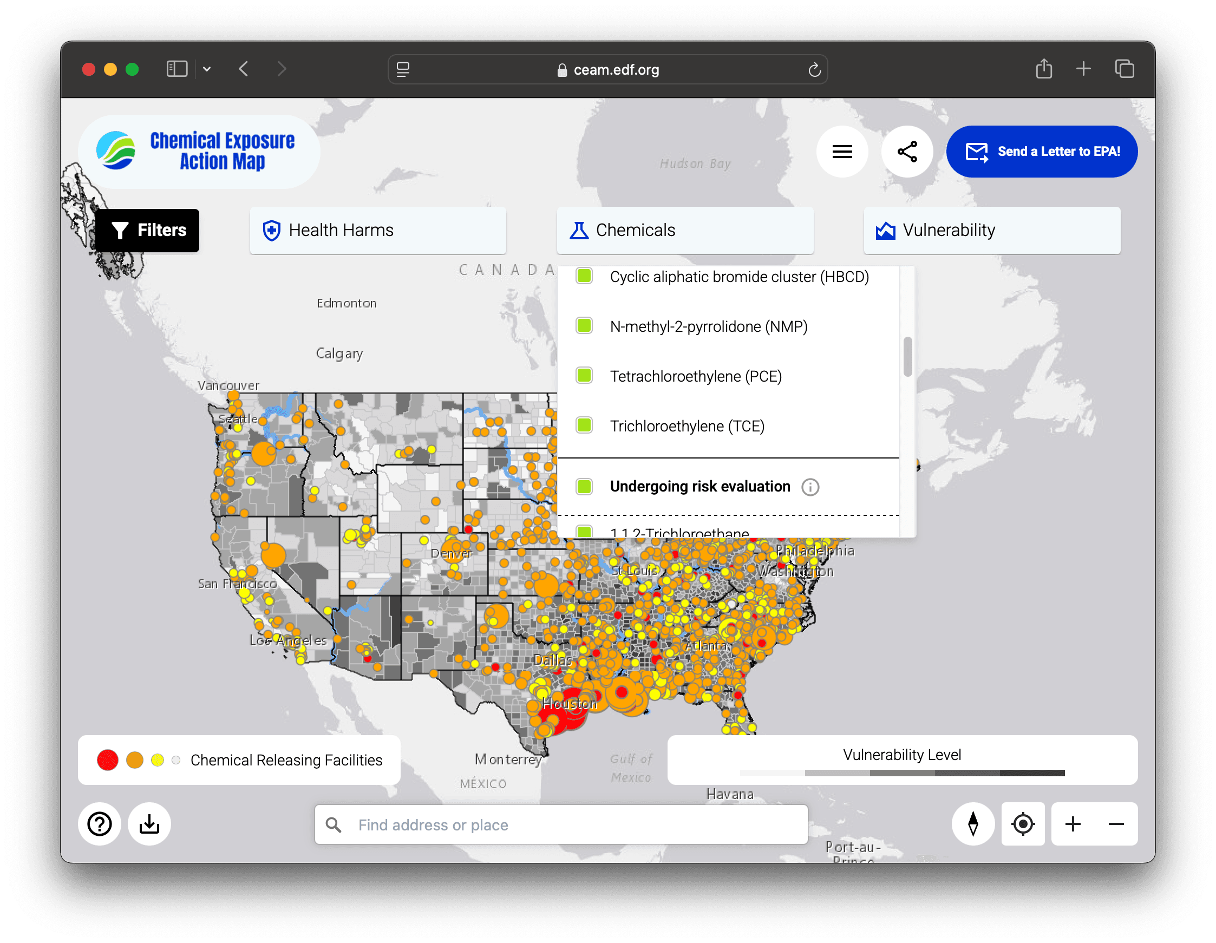Click the Chemical Exposure Action Map logo
Image resolution: width=1216 pixels, height=943 pixels.
tap(198, 151)
